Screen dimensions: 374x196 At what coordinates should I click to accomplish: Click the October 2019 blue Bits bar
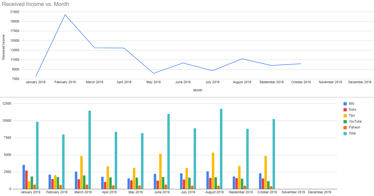pyautogui.click(x=260, y=181)
